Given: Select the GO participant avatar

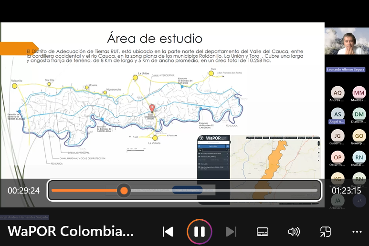Looking at the screenshot, I should [359, 136].
